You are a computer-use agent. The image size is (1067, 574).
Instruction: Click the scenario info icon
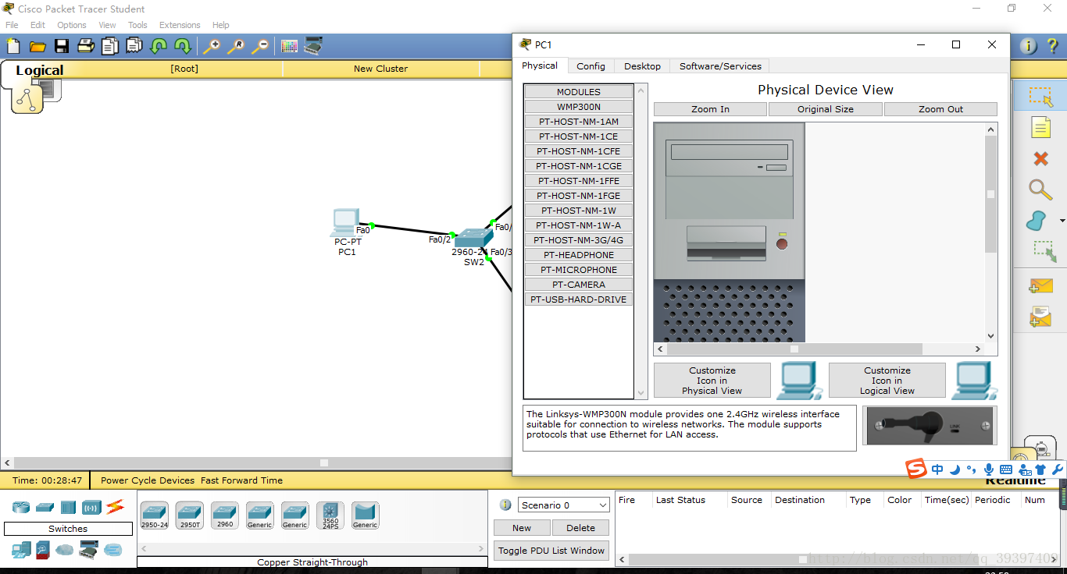click(505, 505)
